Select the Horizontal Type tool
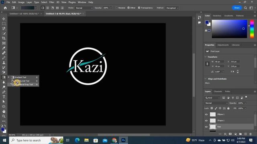The height and width of the screenshot is (144, 257). click(x=4, y=97)
